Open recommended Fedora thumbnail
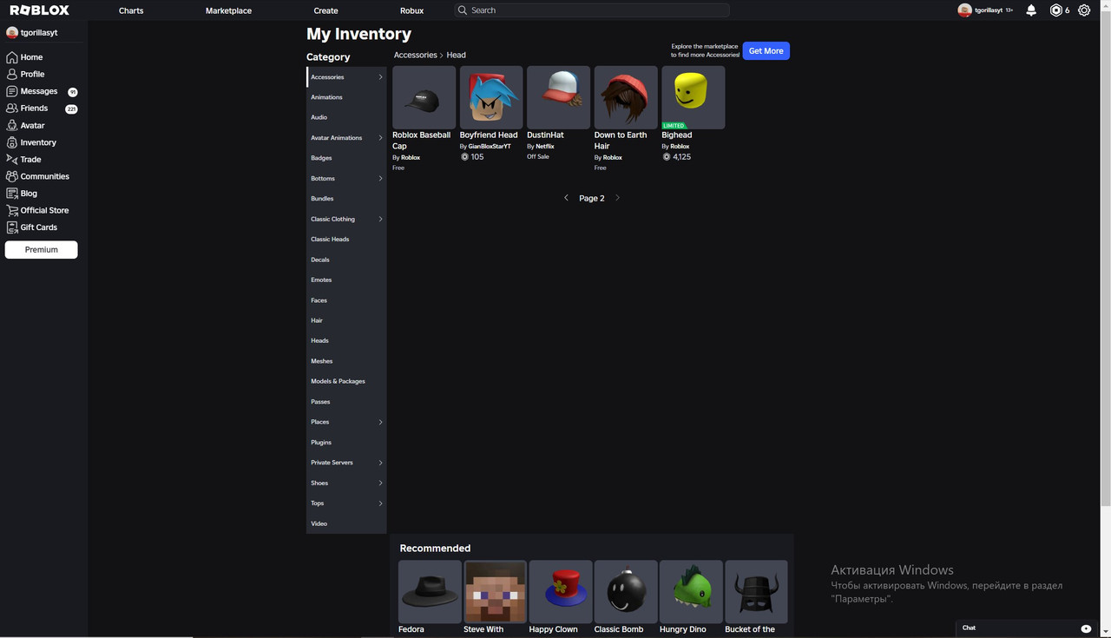 click(430, 591)
